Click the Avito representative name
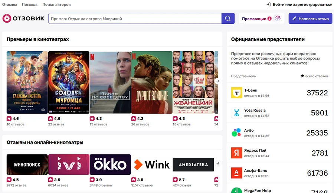 click(249, 130)
